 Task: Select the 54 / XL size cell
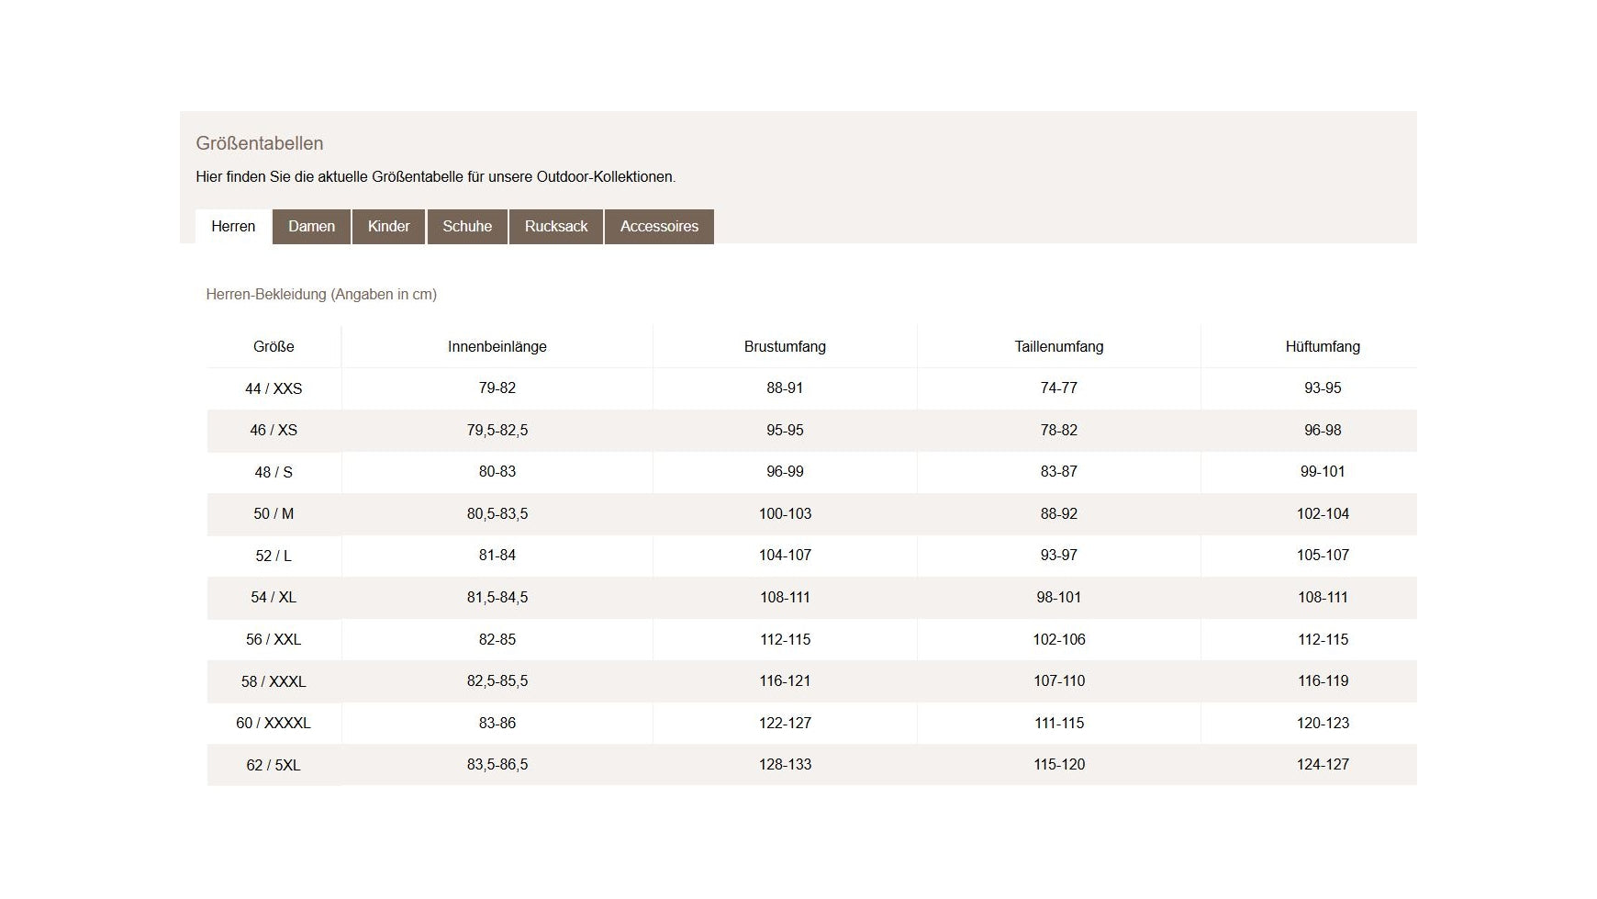[x=274, y=598]
